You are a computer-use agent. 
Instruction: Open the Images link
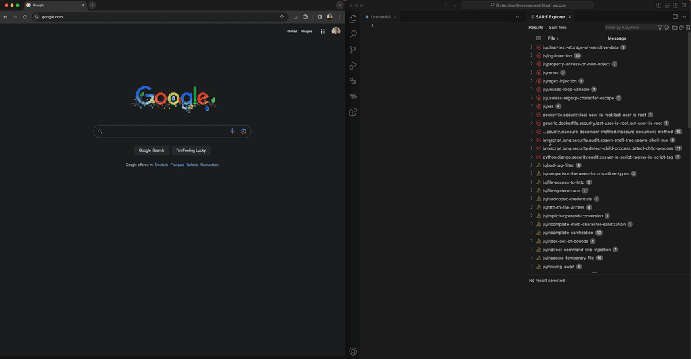tap(307, 31)
